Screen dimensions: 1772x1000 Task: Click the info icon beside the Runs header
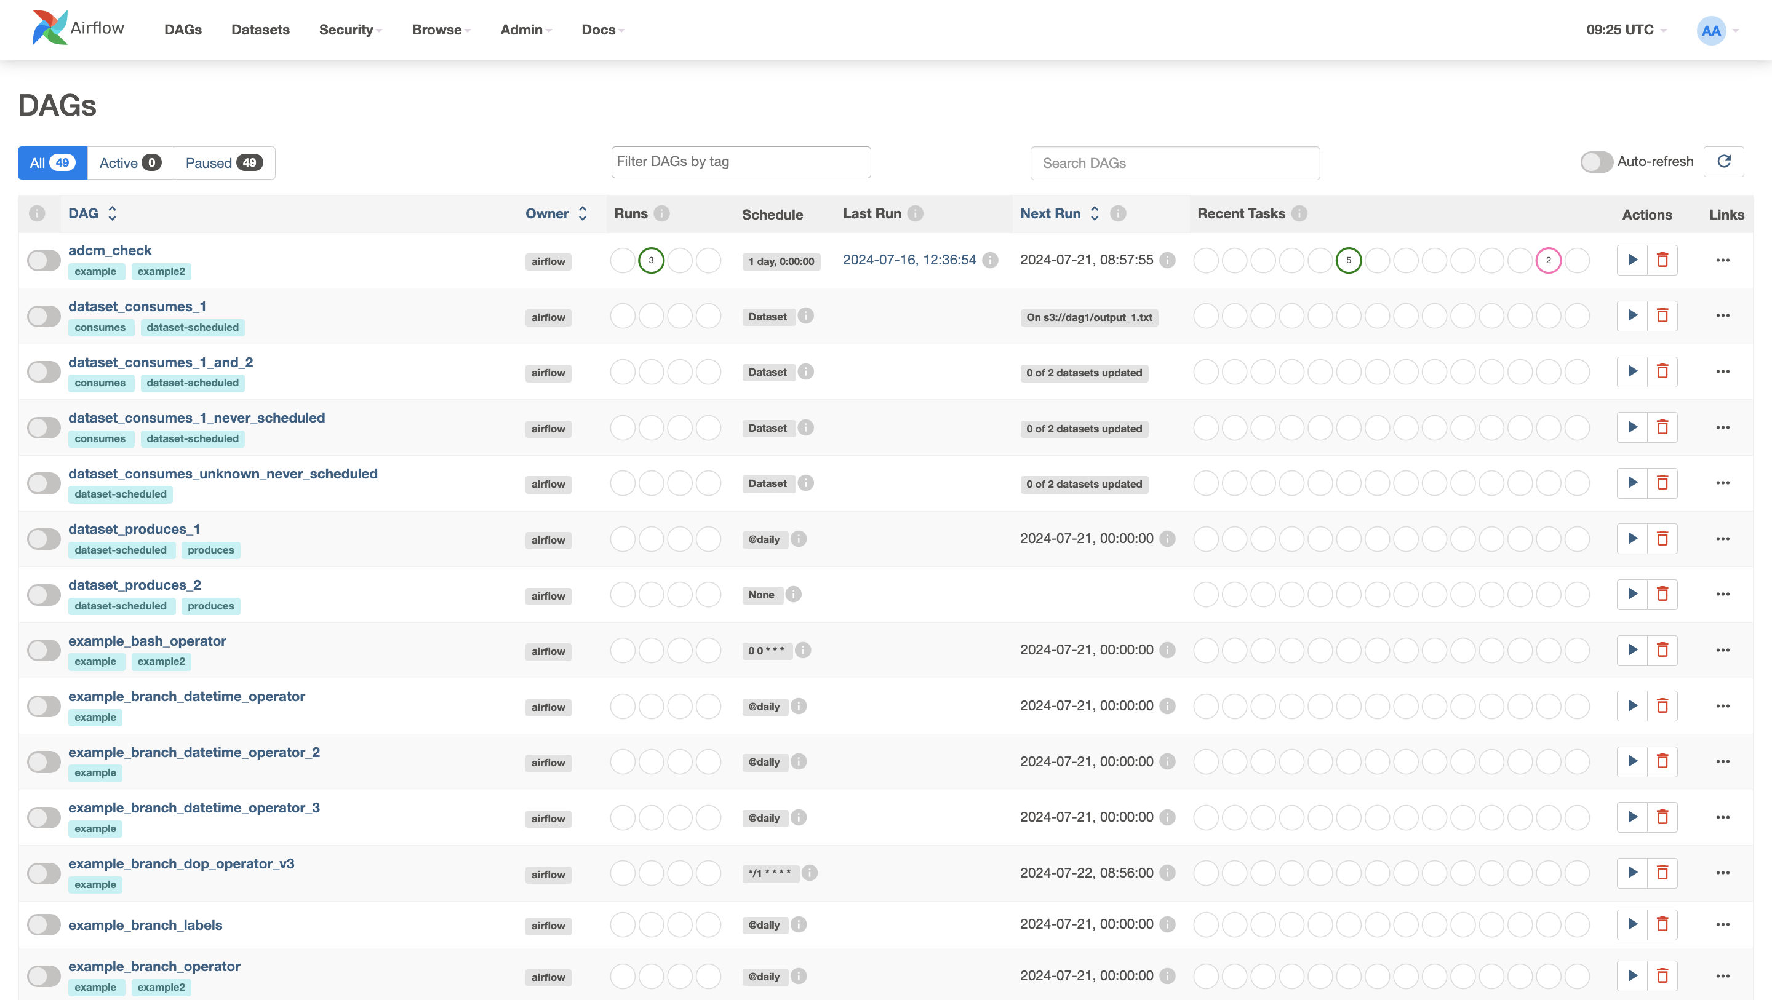662,213
